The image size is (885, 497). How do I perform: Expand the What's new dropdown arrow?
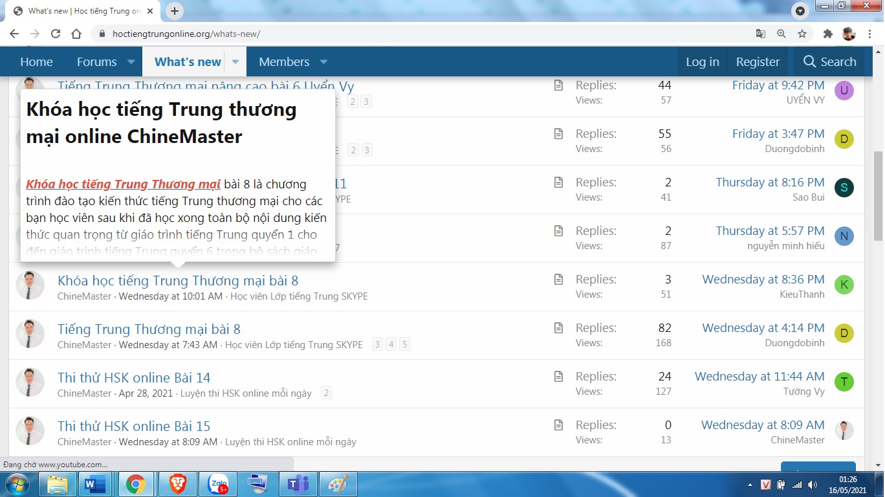(x=235, y=62)
